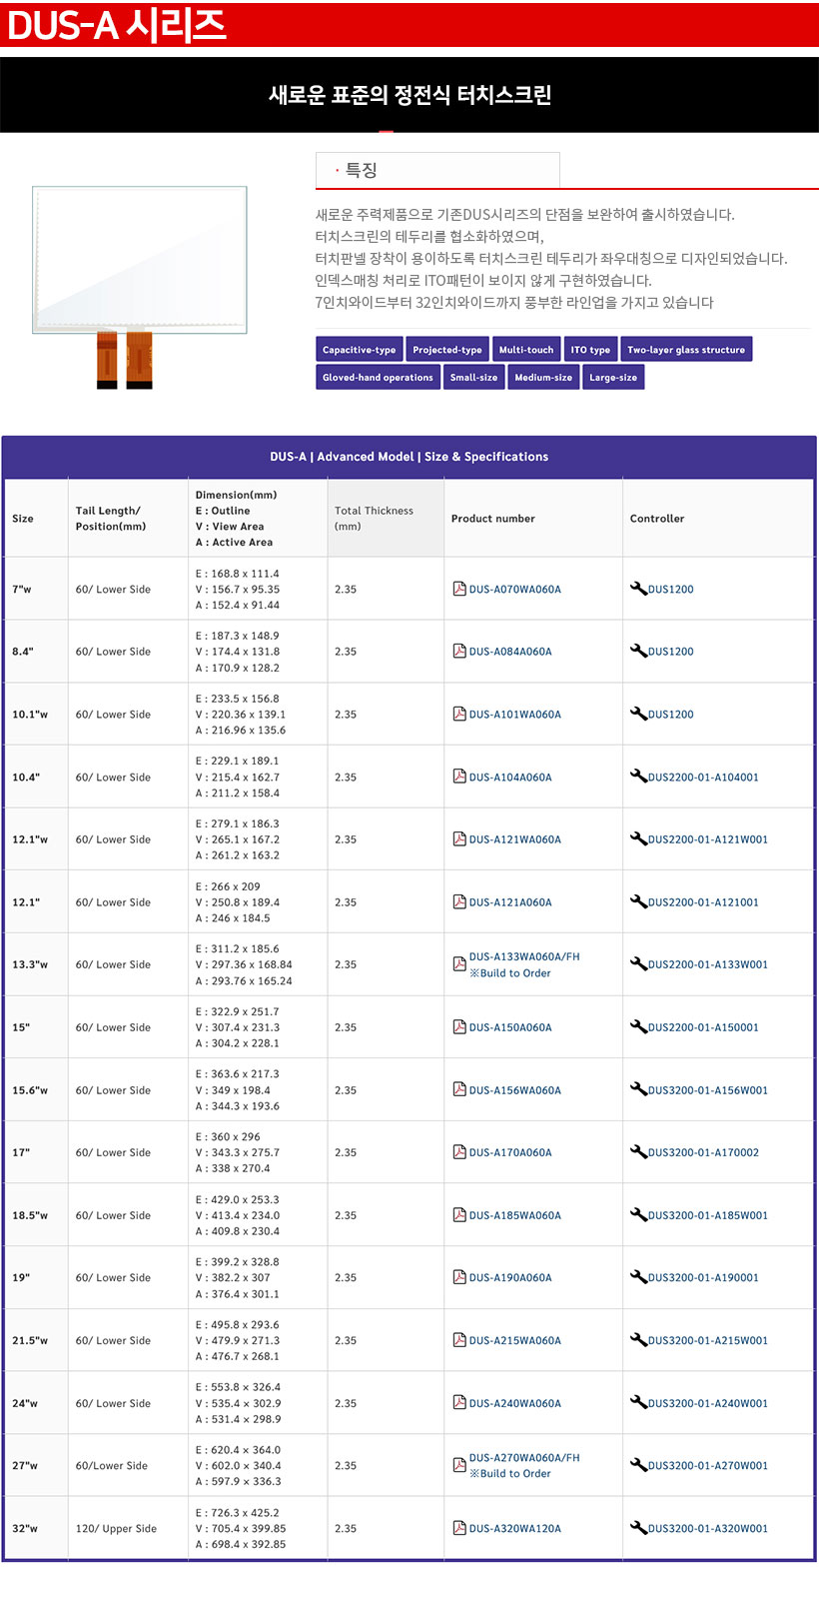Open PDF icon for DUS-A101WA060A
Viewport: 819px width, 1602px height.
tap(459, 714)
